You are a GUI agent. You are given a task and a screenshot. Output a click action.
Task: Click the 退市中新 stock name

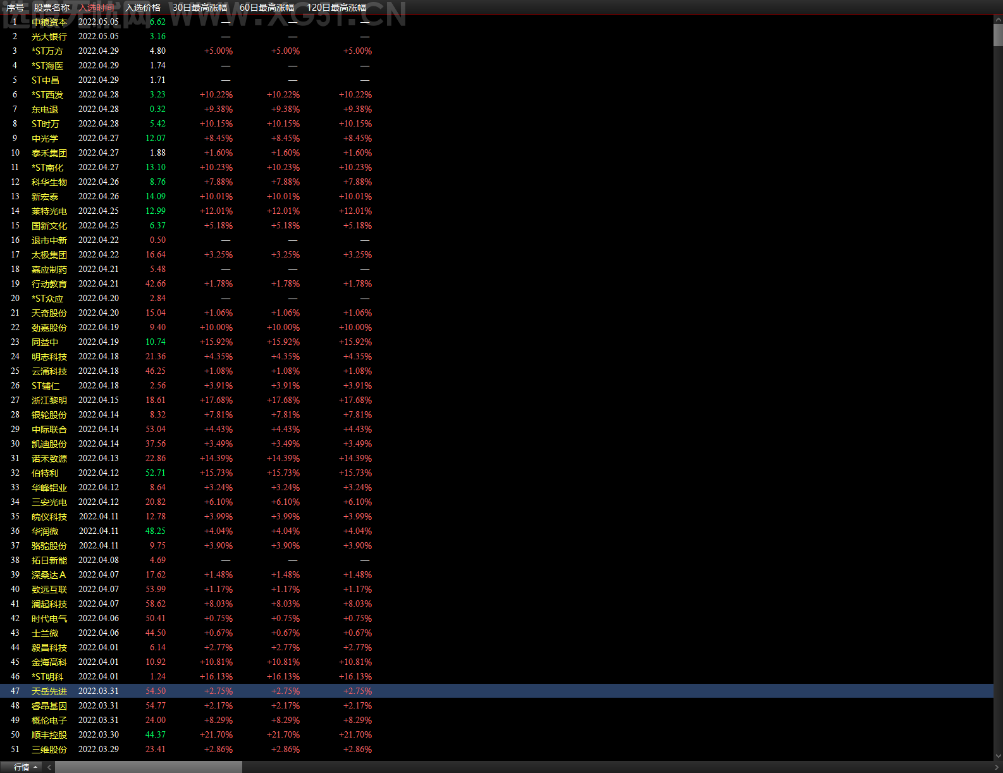click(x=49, y=240)
